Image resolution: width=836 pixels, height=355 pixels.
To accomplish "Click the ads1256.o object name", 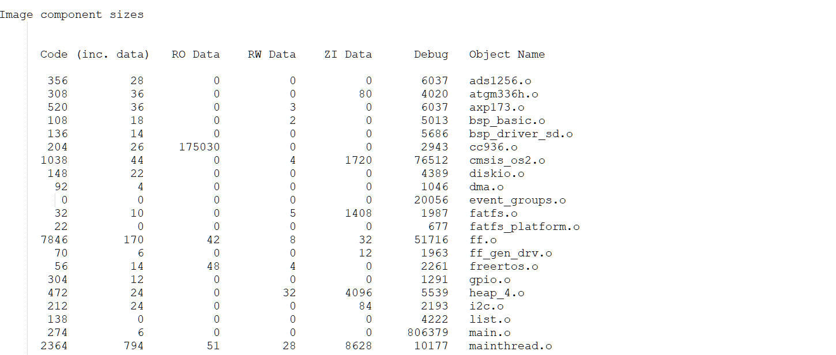I will click(x=500, y=81).
